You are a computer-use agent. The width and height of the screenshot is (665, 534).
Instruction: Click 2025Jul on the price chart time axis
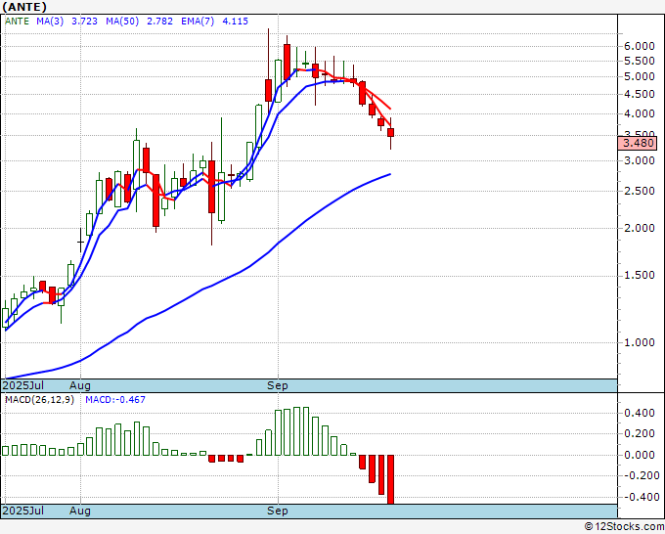22,385
